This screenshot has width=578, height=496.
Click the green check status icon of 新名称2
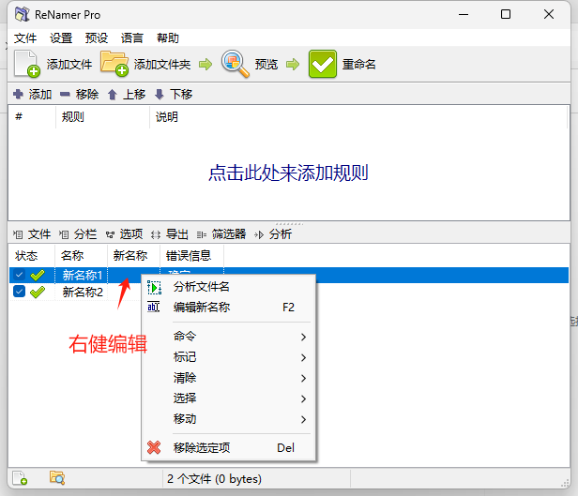tap(38, 293)
